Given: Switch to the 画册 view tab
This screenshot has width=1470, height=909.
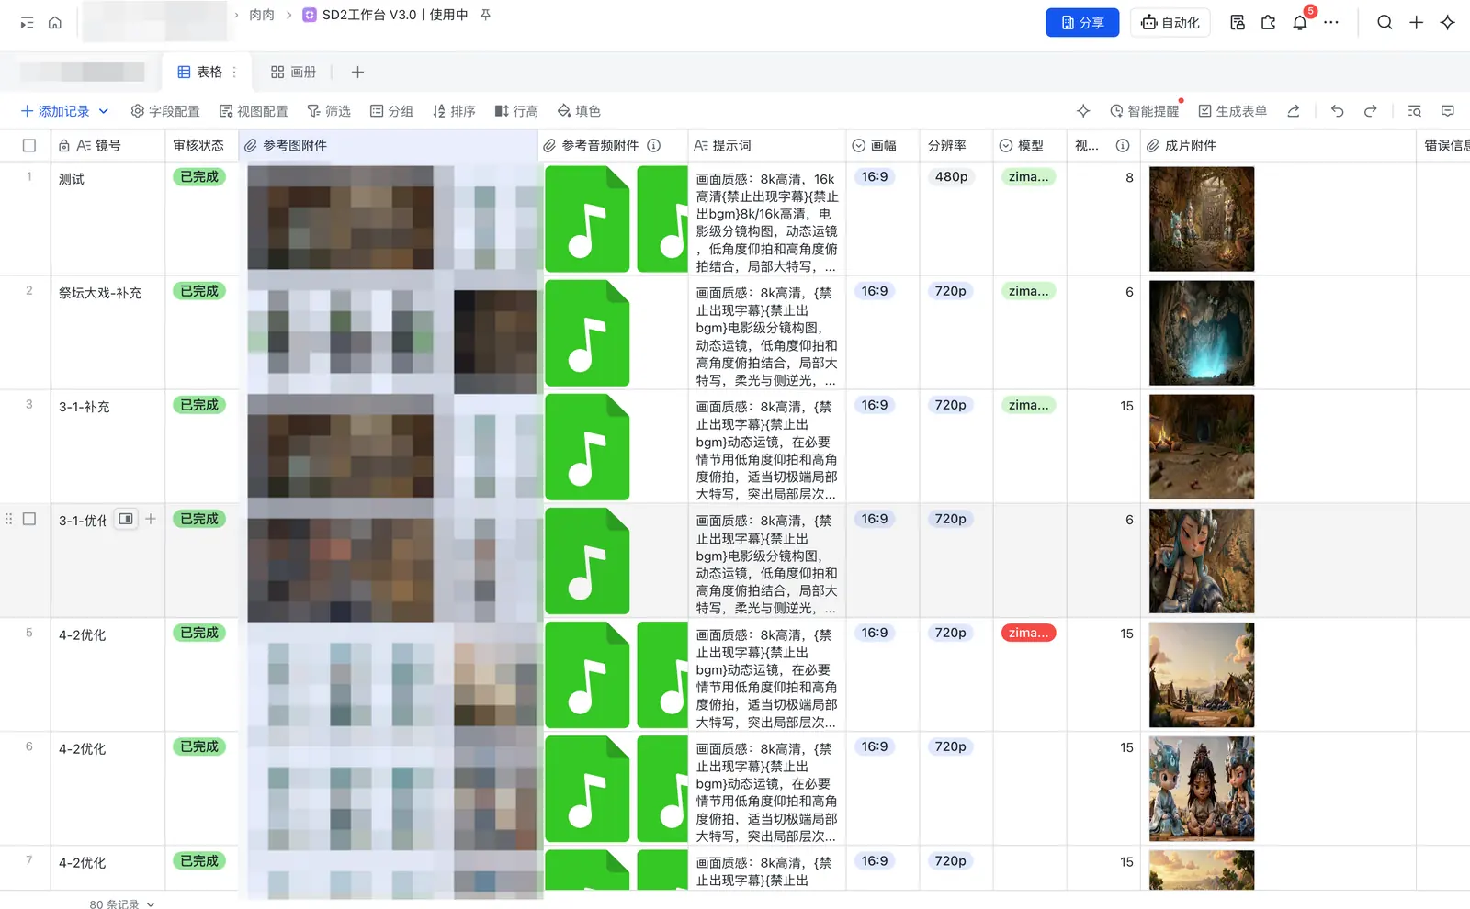Looking at the screenshot, I should [293, 72].
